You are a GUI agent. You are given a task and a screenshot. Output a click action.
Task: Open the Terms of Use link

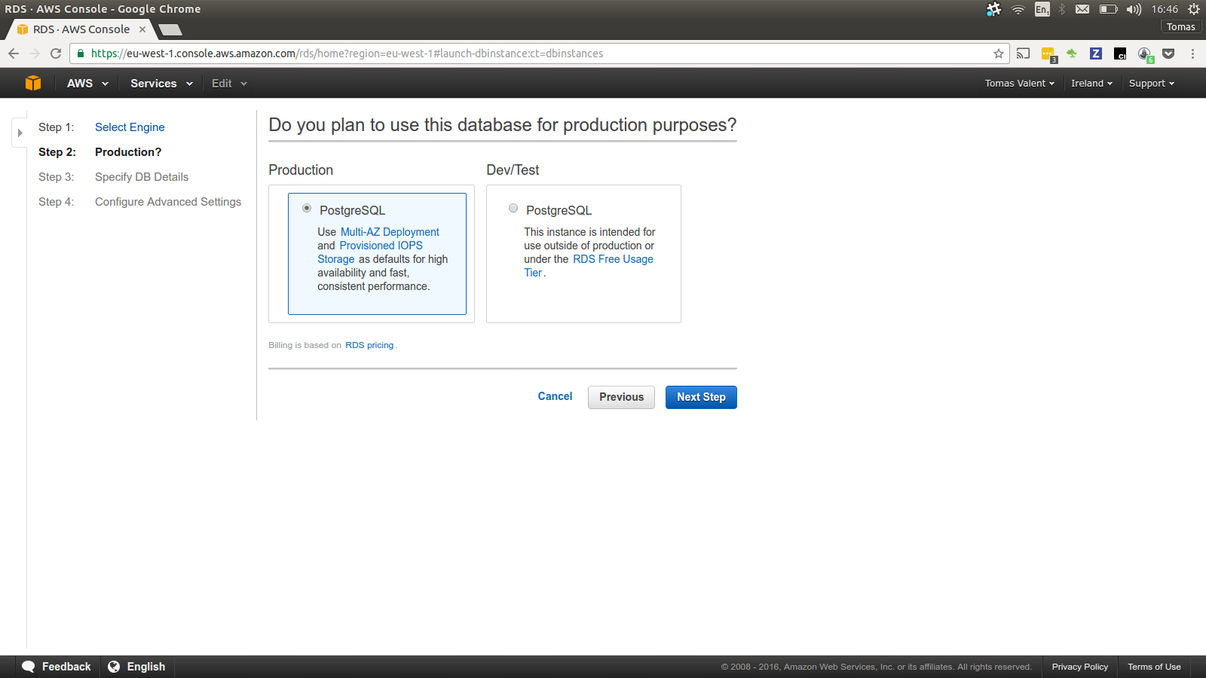pos(1154,667)
